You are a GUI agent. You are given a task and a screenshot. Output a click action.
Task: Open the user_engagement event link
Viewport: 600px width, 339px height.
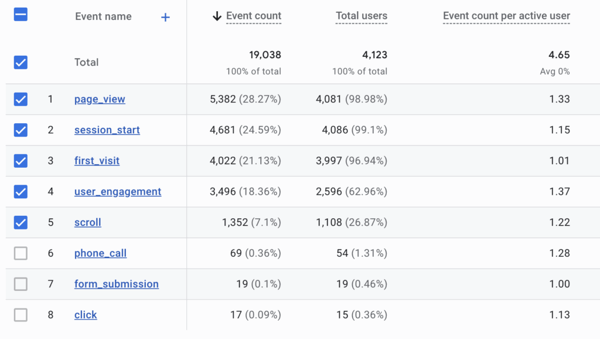point(117,191)
